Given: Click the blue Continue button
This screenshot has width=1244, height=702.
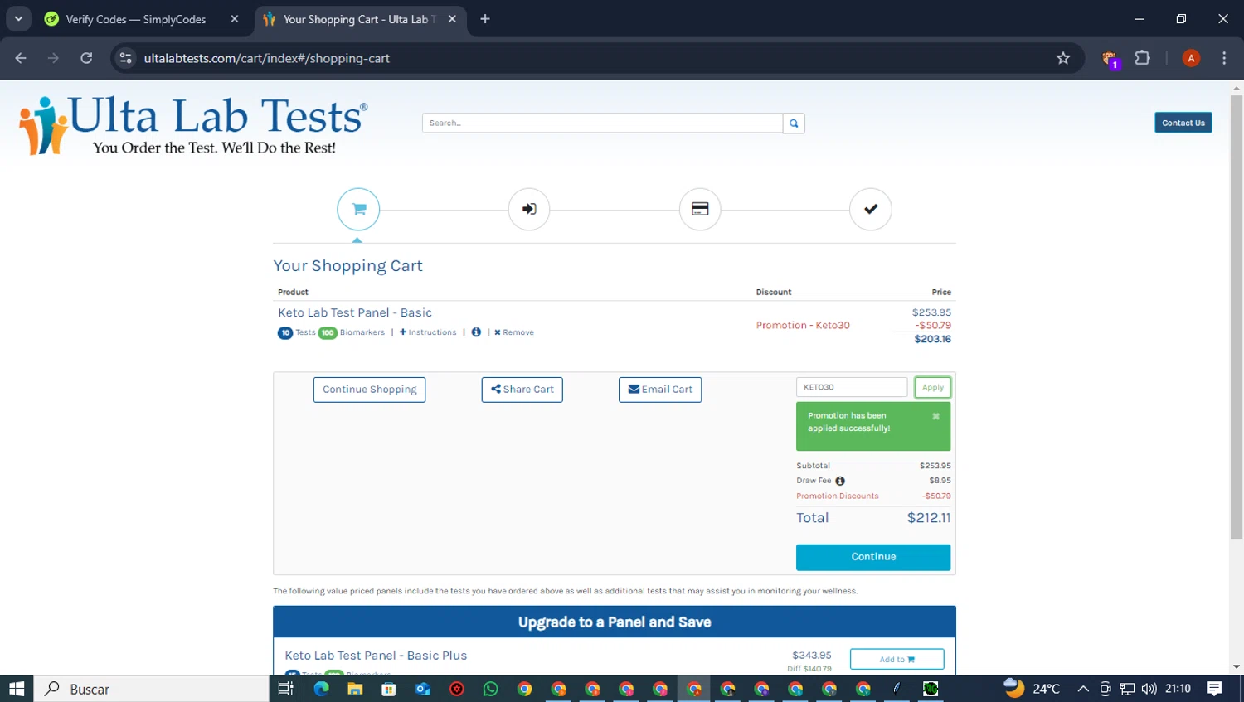Looking at the screenshot, I should point(873,557).
